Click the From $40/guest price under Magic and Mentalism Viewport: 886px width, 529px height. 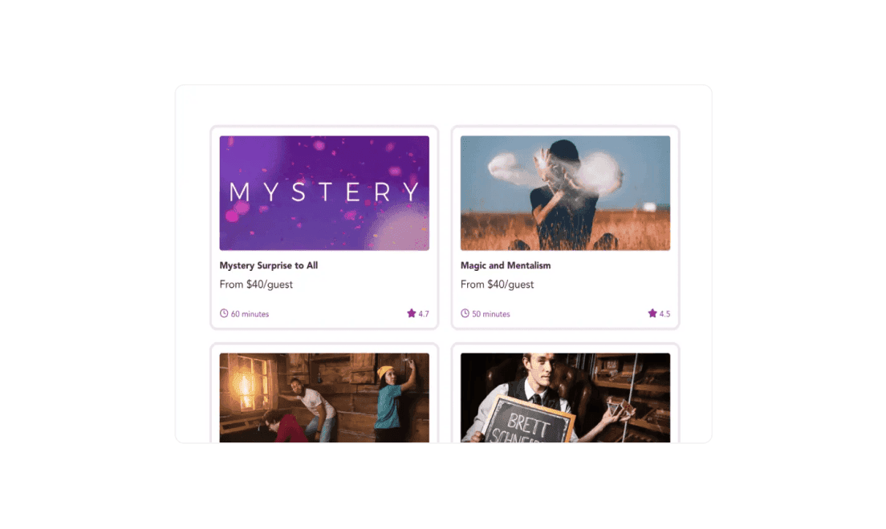[497, 285]
